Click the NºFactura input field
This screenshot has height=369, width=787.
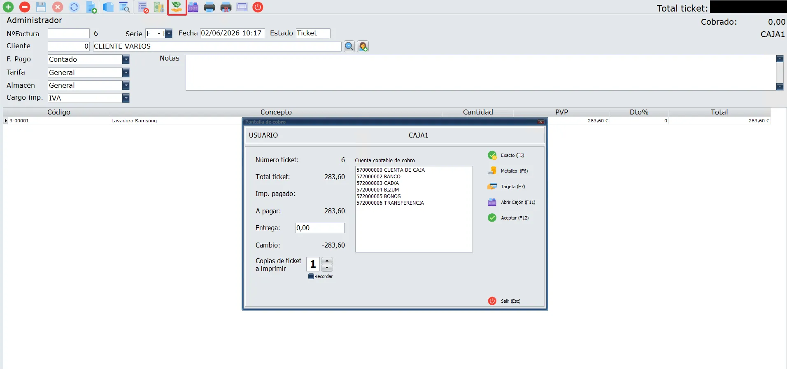(69, 33)
